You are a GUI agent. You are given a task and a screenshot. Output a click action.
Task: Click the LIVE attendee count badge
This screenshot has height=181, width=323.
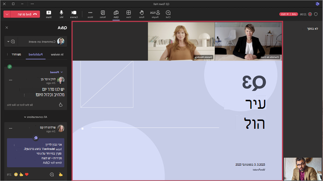tap(289, 14)
